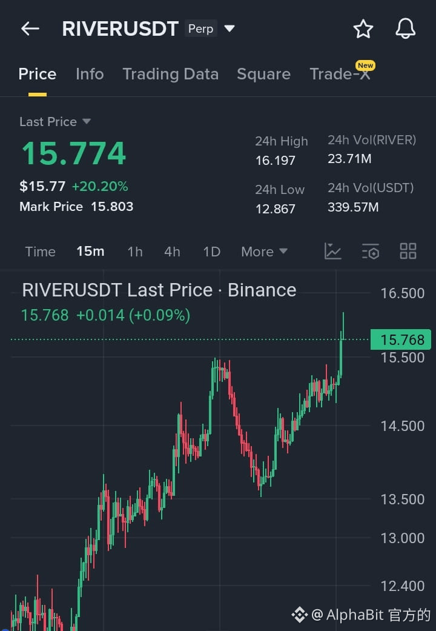Open chart indicators icon
This screenshot has height=631, width=436.
coord(332,252)
